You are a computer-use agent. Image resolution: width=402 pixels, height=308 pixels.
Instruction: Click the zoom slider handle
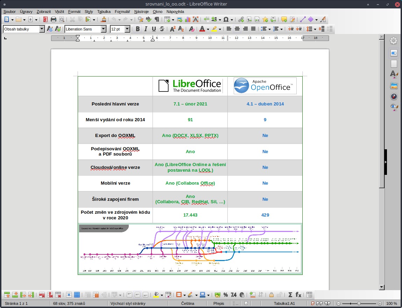359,303
